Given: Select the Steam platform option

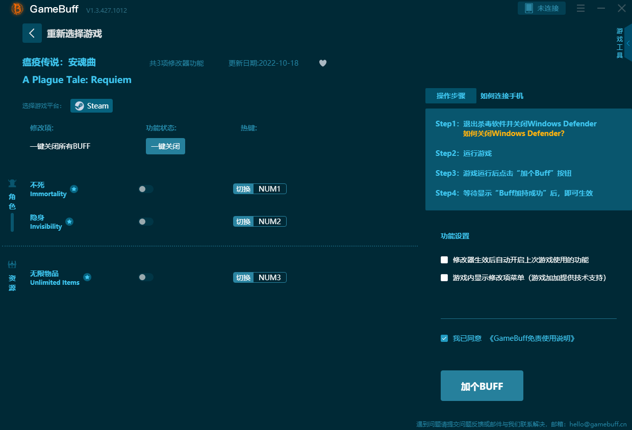Looking at the screenshot, I should 92,106.
